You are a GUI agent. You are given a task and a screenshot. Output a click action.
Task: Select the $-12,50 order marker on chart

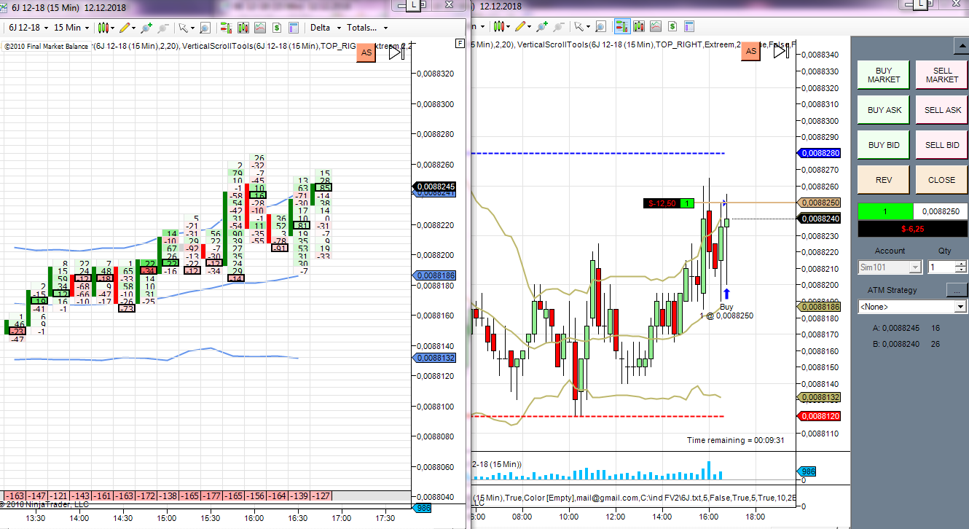tap(668, 203)
